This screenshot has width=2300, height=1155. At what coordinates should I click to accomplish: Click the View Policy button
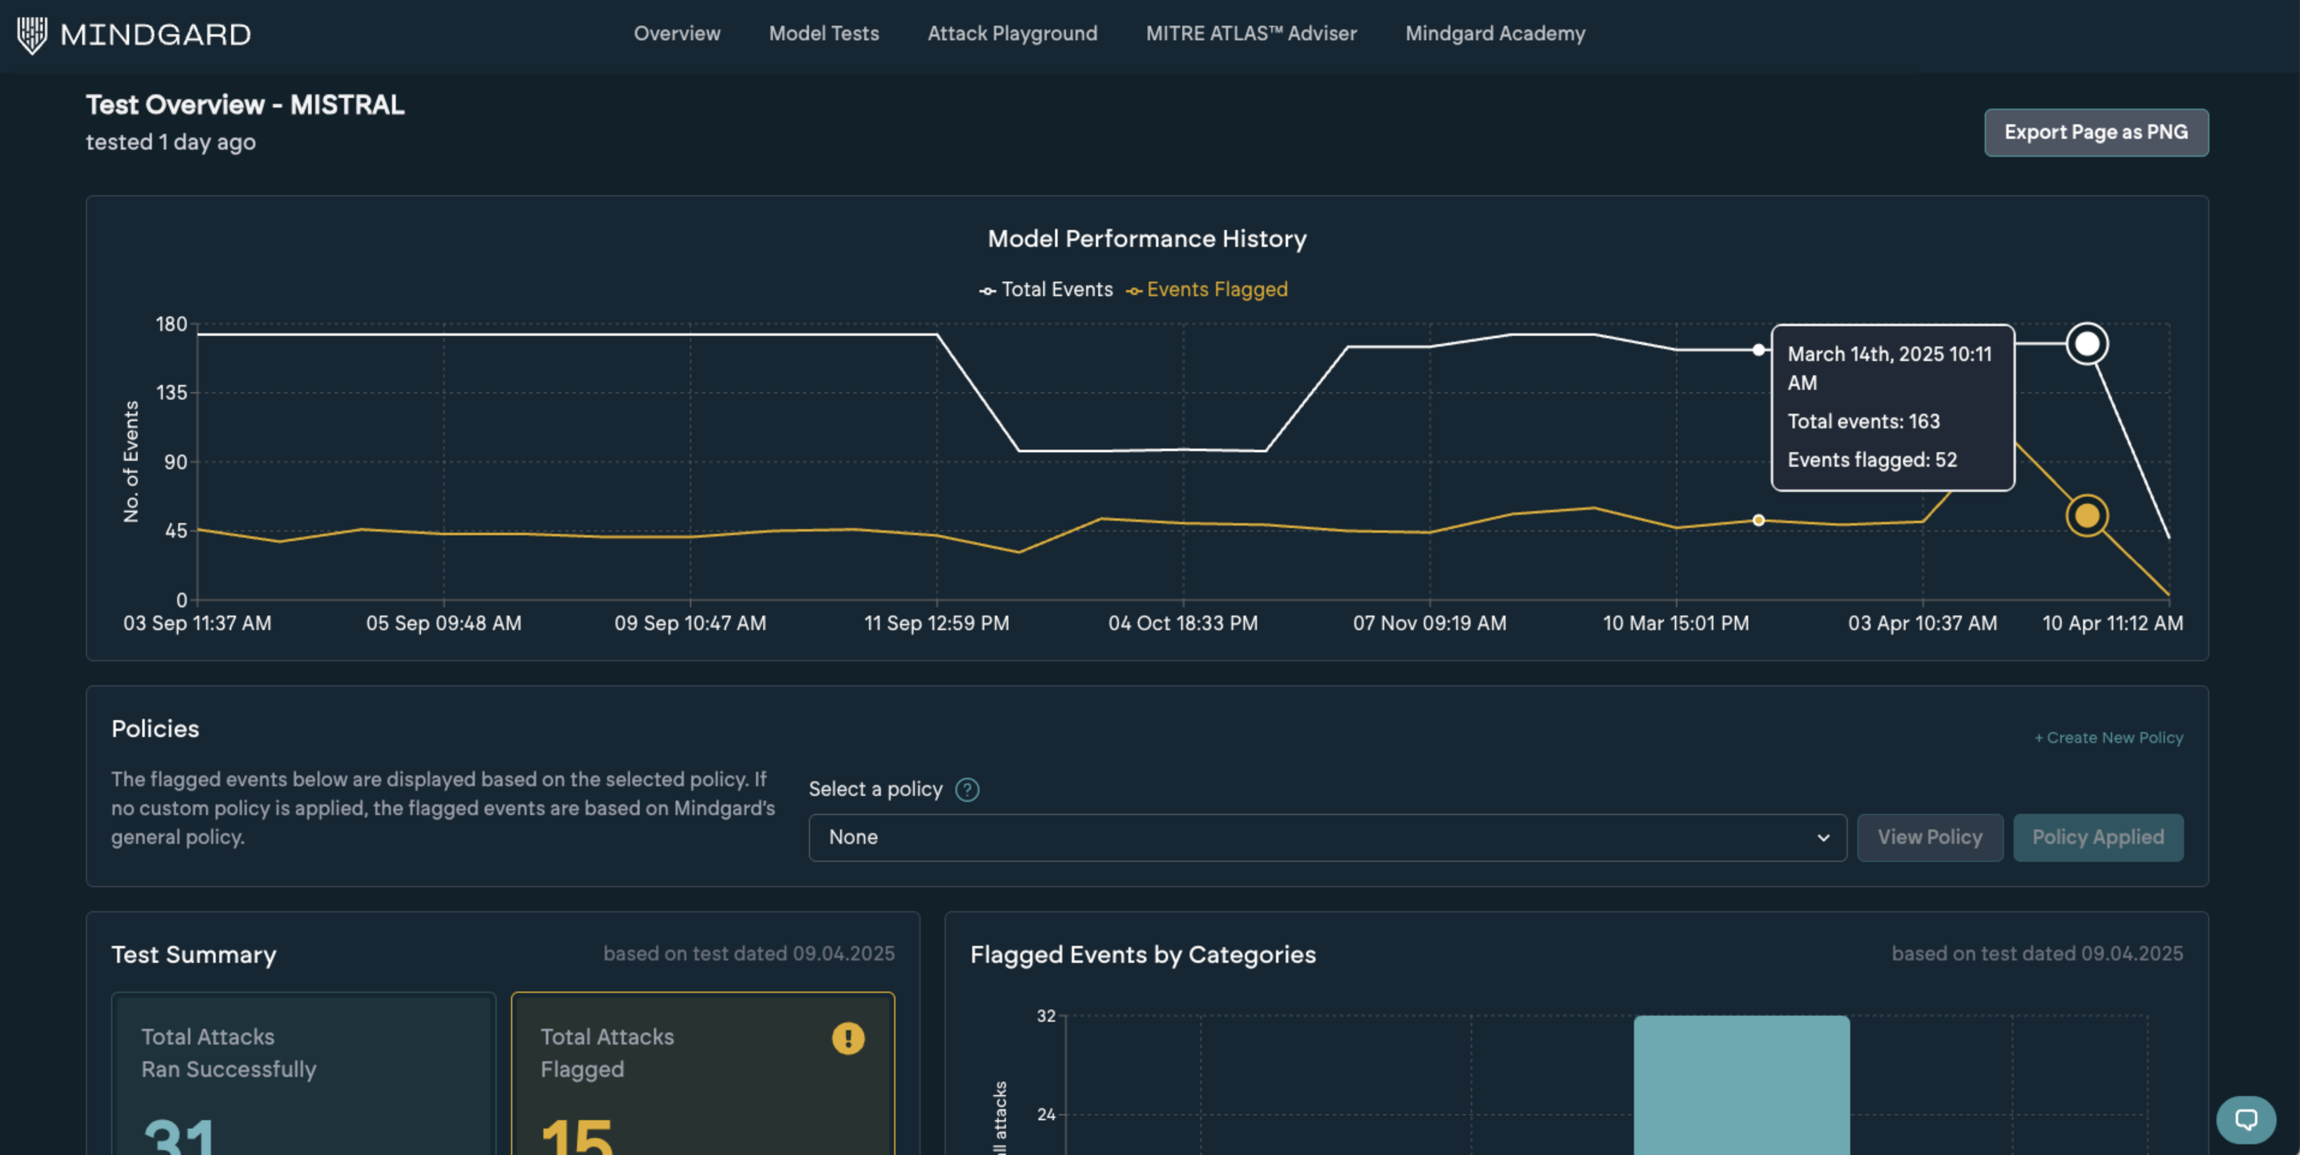point(1929,837)
